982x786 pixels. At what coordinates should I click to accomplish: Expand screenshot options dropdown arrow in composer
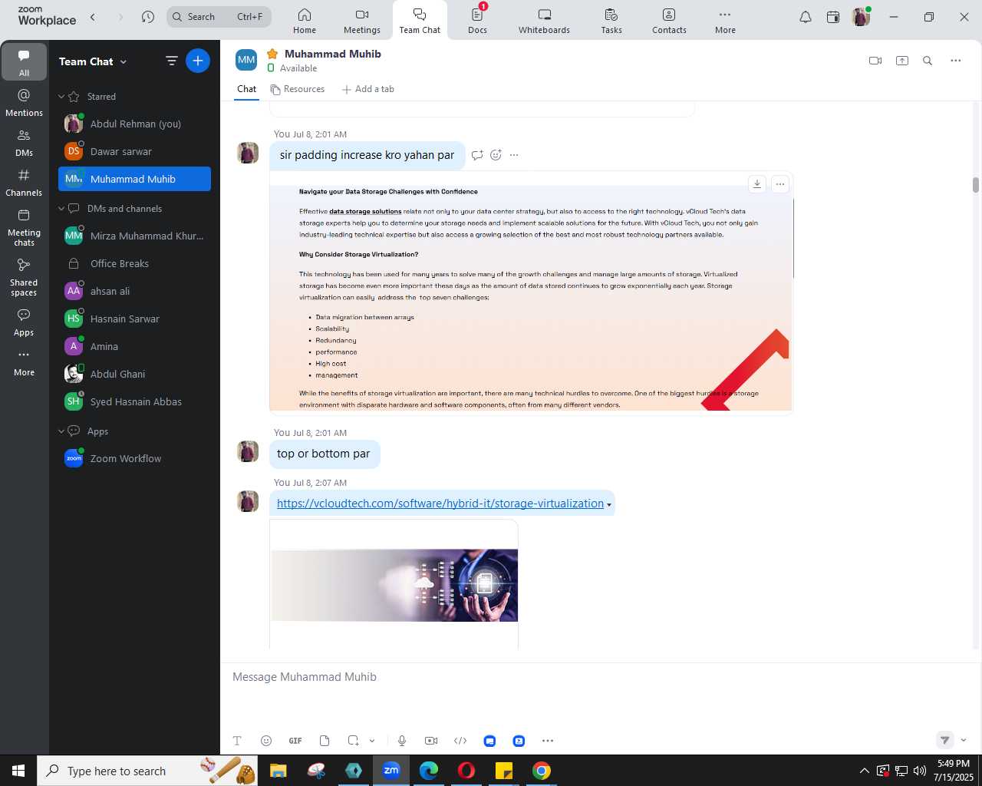[x=372, y=741]
